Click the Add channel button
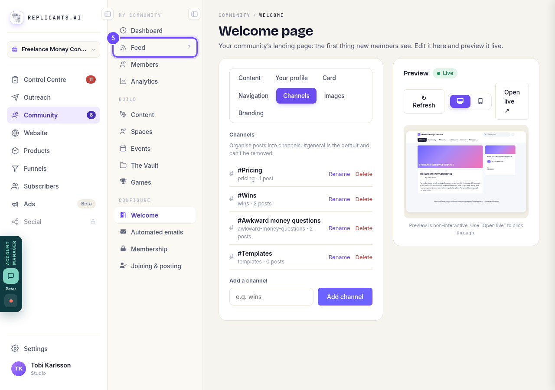This screenshot has width=555, height=390. 345,297
